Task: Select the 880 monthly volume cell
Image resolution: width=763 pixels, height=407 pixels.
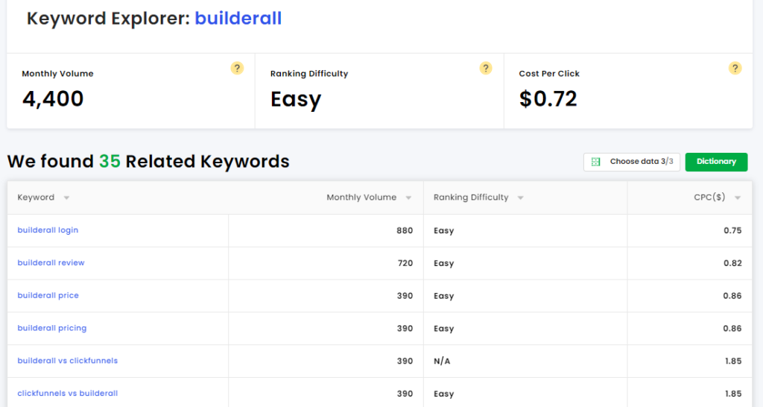Action: click(x=326, y=231)
